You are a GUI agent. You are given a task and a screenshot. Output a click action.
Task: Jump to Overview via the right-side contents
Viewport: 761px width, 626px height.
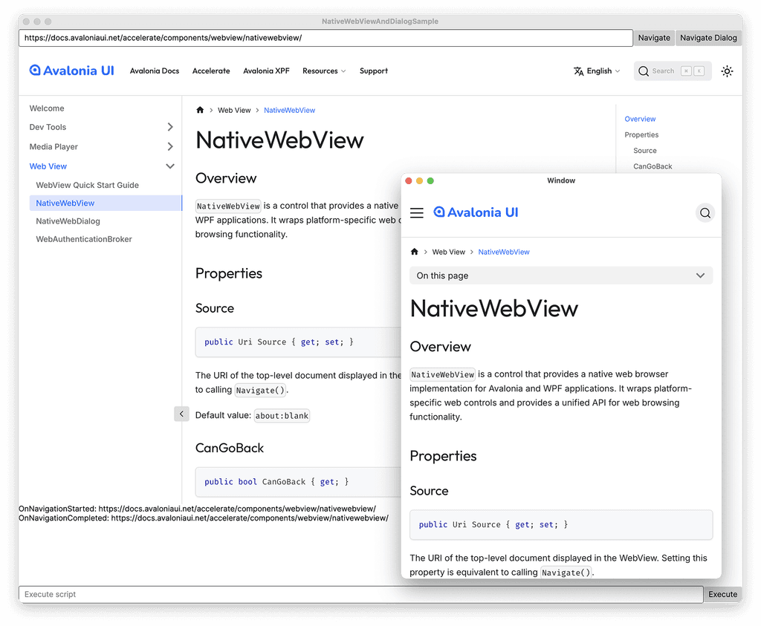pyautogui.click(x=640, y=119)
